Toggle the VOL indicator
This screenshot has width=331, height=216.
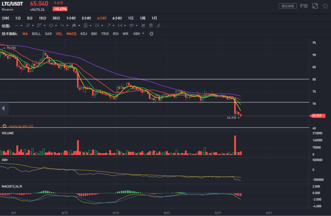tap(59, 34)
